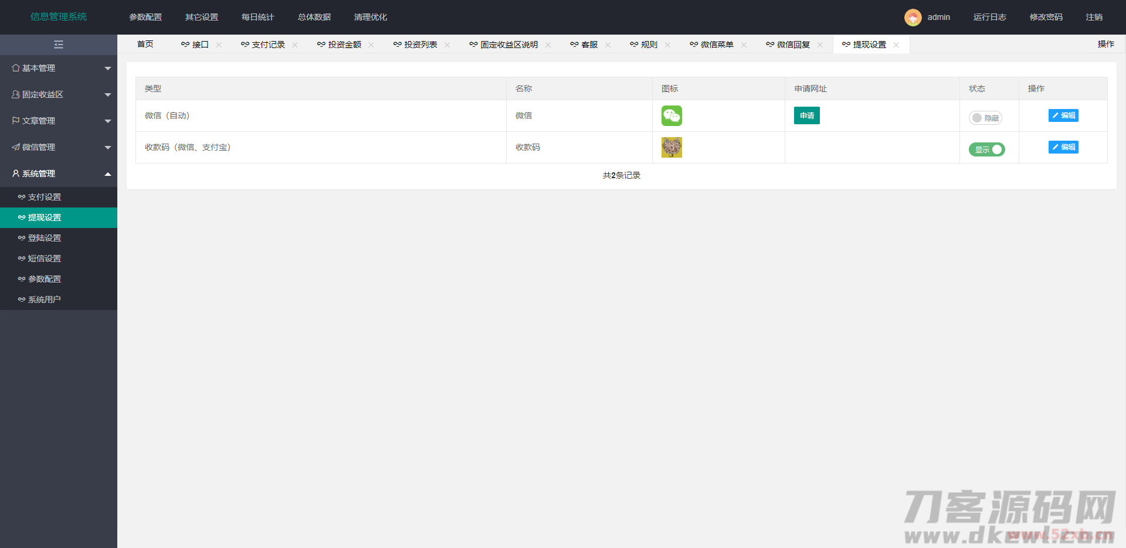The width and height of the screenshot is (1126, 548).
Task: Click 注销 to log out
Action: [1094, 17]
